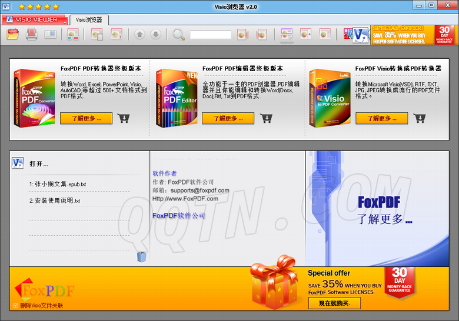This screenshot has width=459, height=321.
Task: Open the VISIO VIEWER red menu button
Action: point(35,20)
